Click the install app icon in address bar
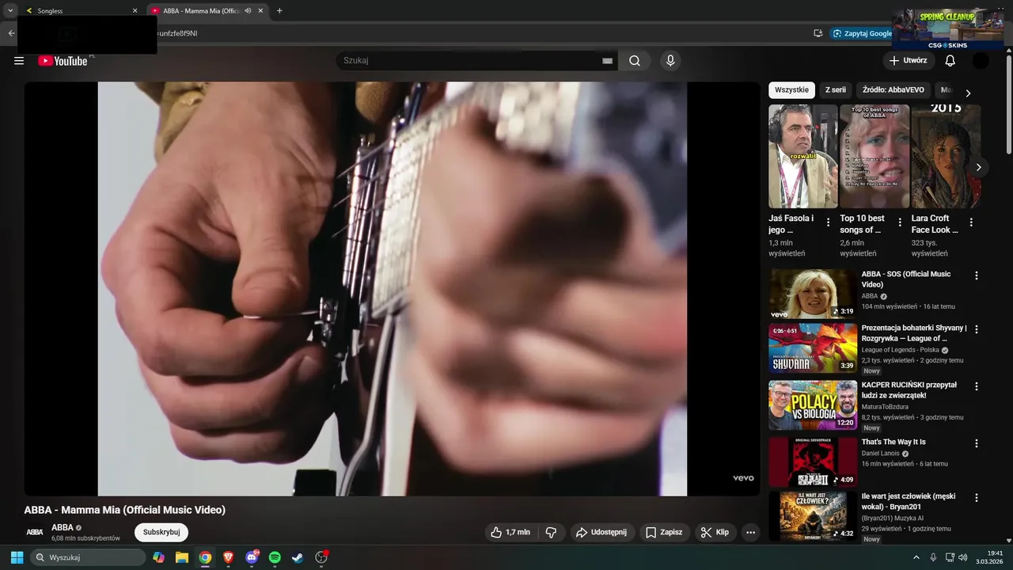Image resolution: width=1013 pixels, height=570 pixels. click(x=818, y=33)
